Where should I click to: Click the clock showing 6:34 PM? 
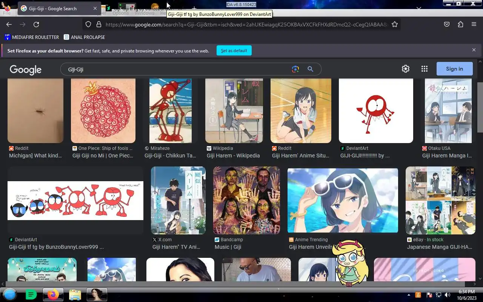(x=466, y=292)
